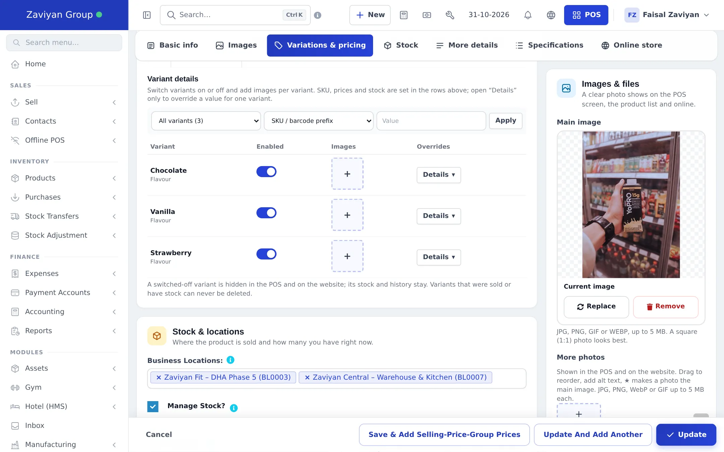
Task: Disable the Chocolate variant toggle
Action: point(266,172)
